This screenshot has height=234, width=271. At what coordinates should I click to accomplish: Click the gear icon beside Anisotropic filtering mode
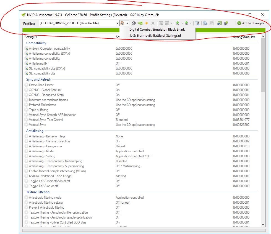point(26,198)
